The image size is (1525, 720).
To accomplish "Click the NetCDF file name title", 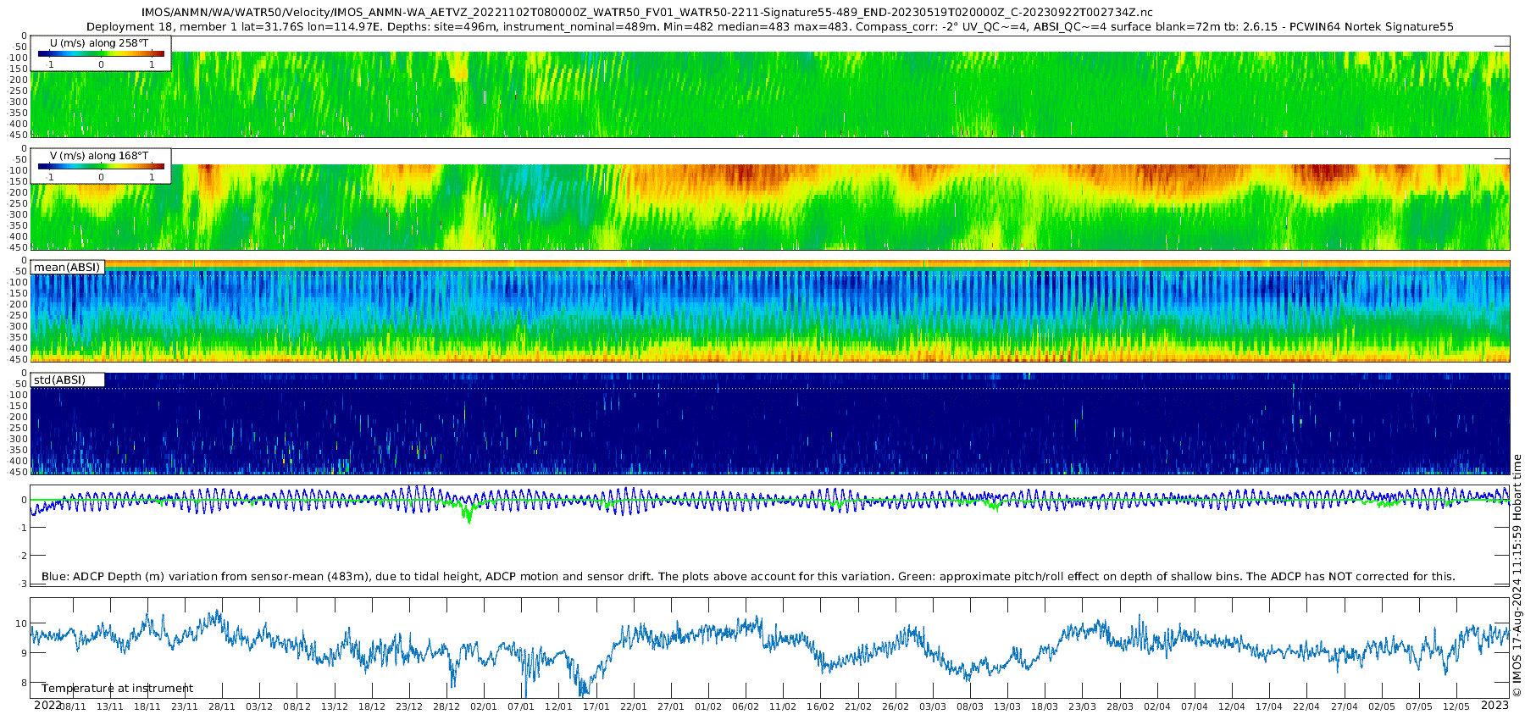I will (646, 12).
